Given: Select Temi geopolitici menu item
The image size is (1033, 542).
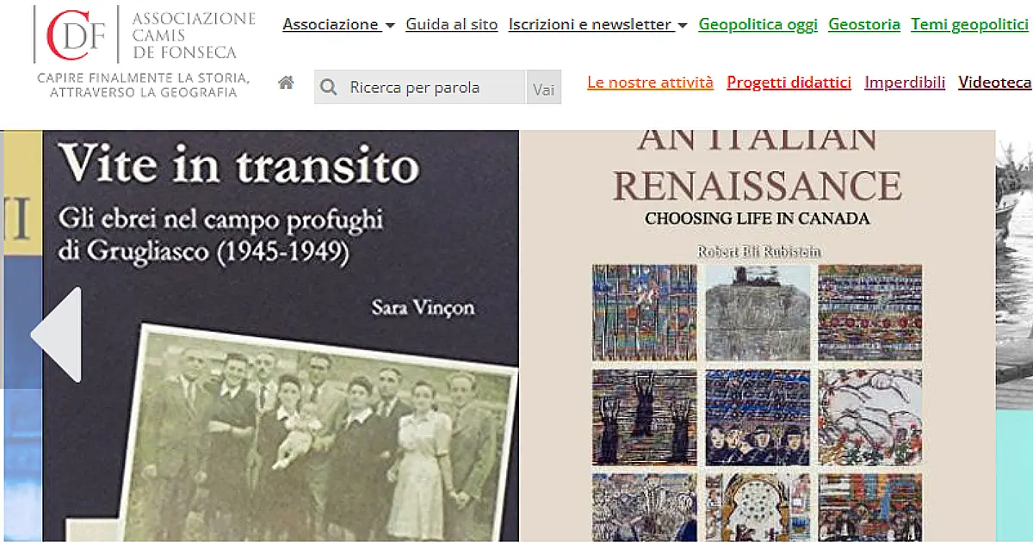Looking at the screenshot, I should 969,25.
